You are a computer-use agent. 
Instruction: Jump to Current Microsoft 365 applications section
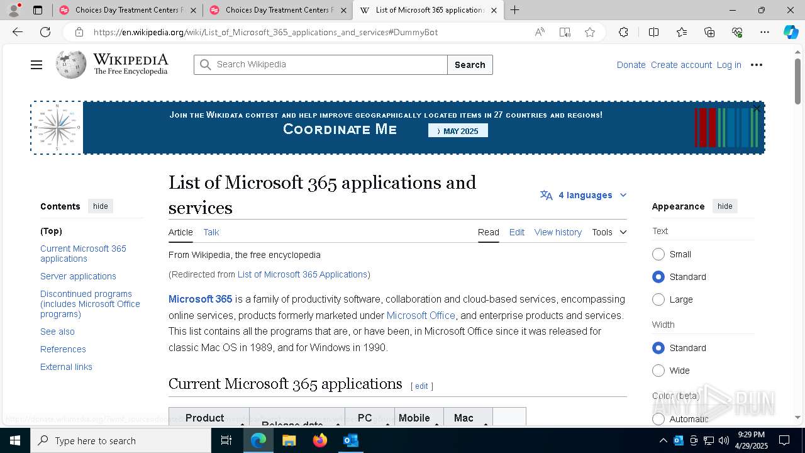[83, 254]
